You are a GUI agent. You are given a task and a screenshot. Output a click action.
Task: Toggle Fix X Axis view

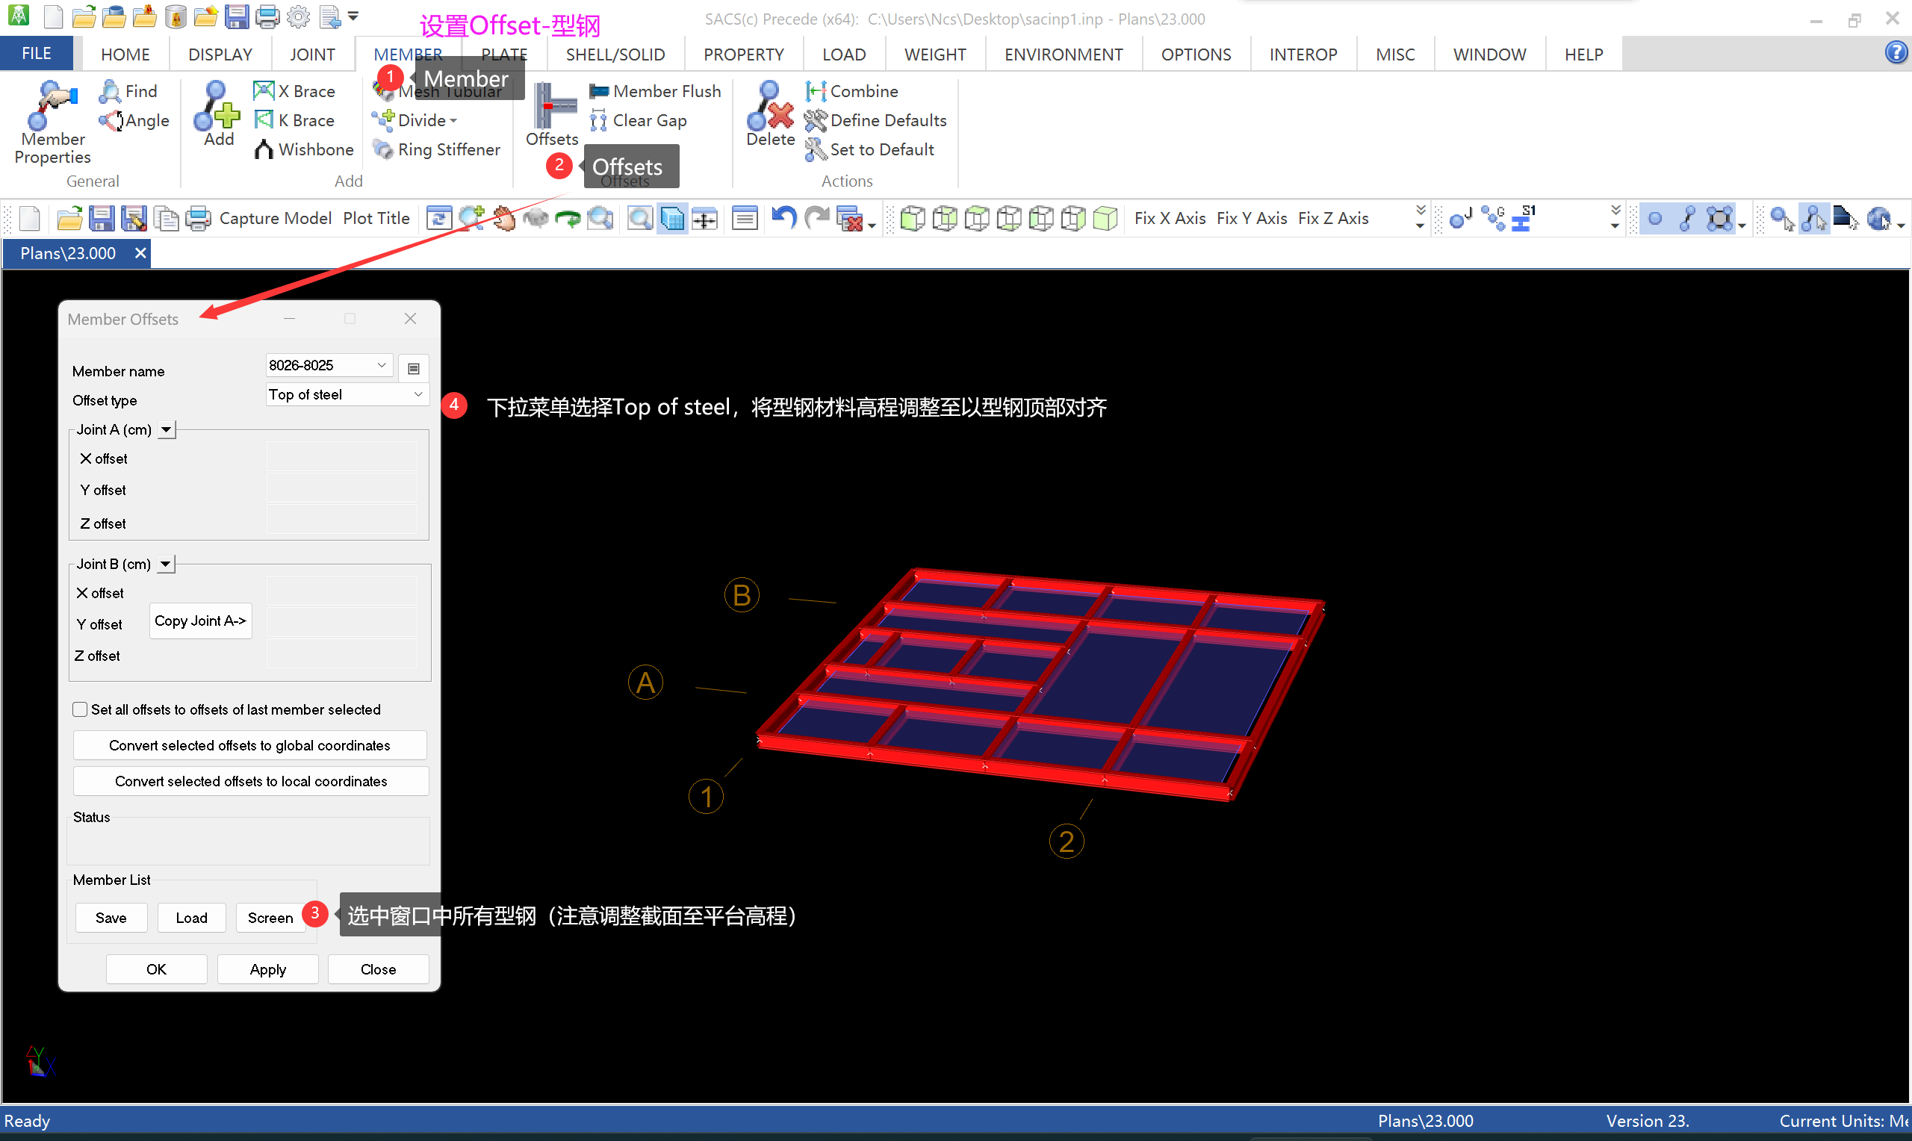pos(1170,218)
